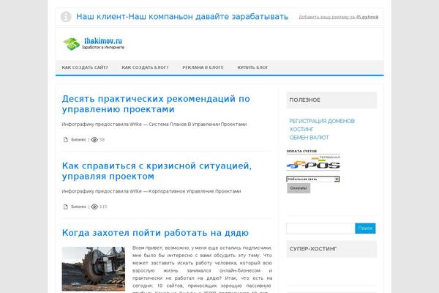Image resolution: width=439 pixels, height=293 pixels.
Task: Open 'Как создать сайт?' menu item
Action: pyautogui.click(x=85, y=67)
